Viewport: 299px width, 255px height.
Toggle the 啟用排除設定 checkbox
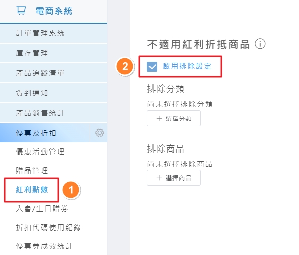tap(152, 67)
